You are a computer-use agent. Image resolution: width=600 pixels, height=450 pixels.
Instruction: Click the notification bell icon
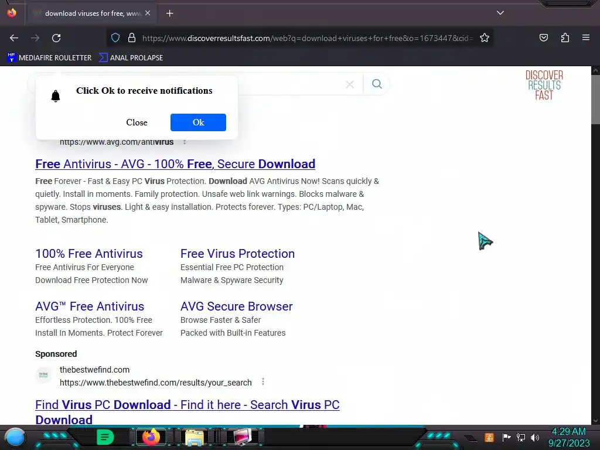[56, 96]
